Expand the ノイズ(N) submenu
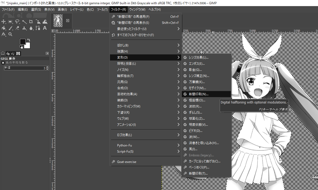The height and width of the screenshot is (190, 318). pyautogui.click(x=145, y=70)
